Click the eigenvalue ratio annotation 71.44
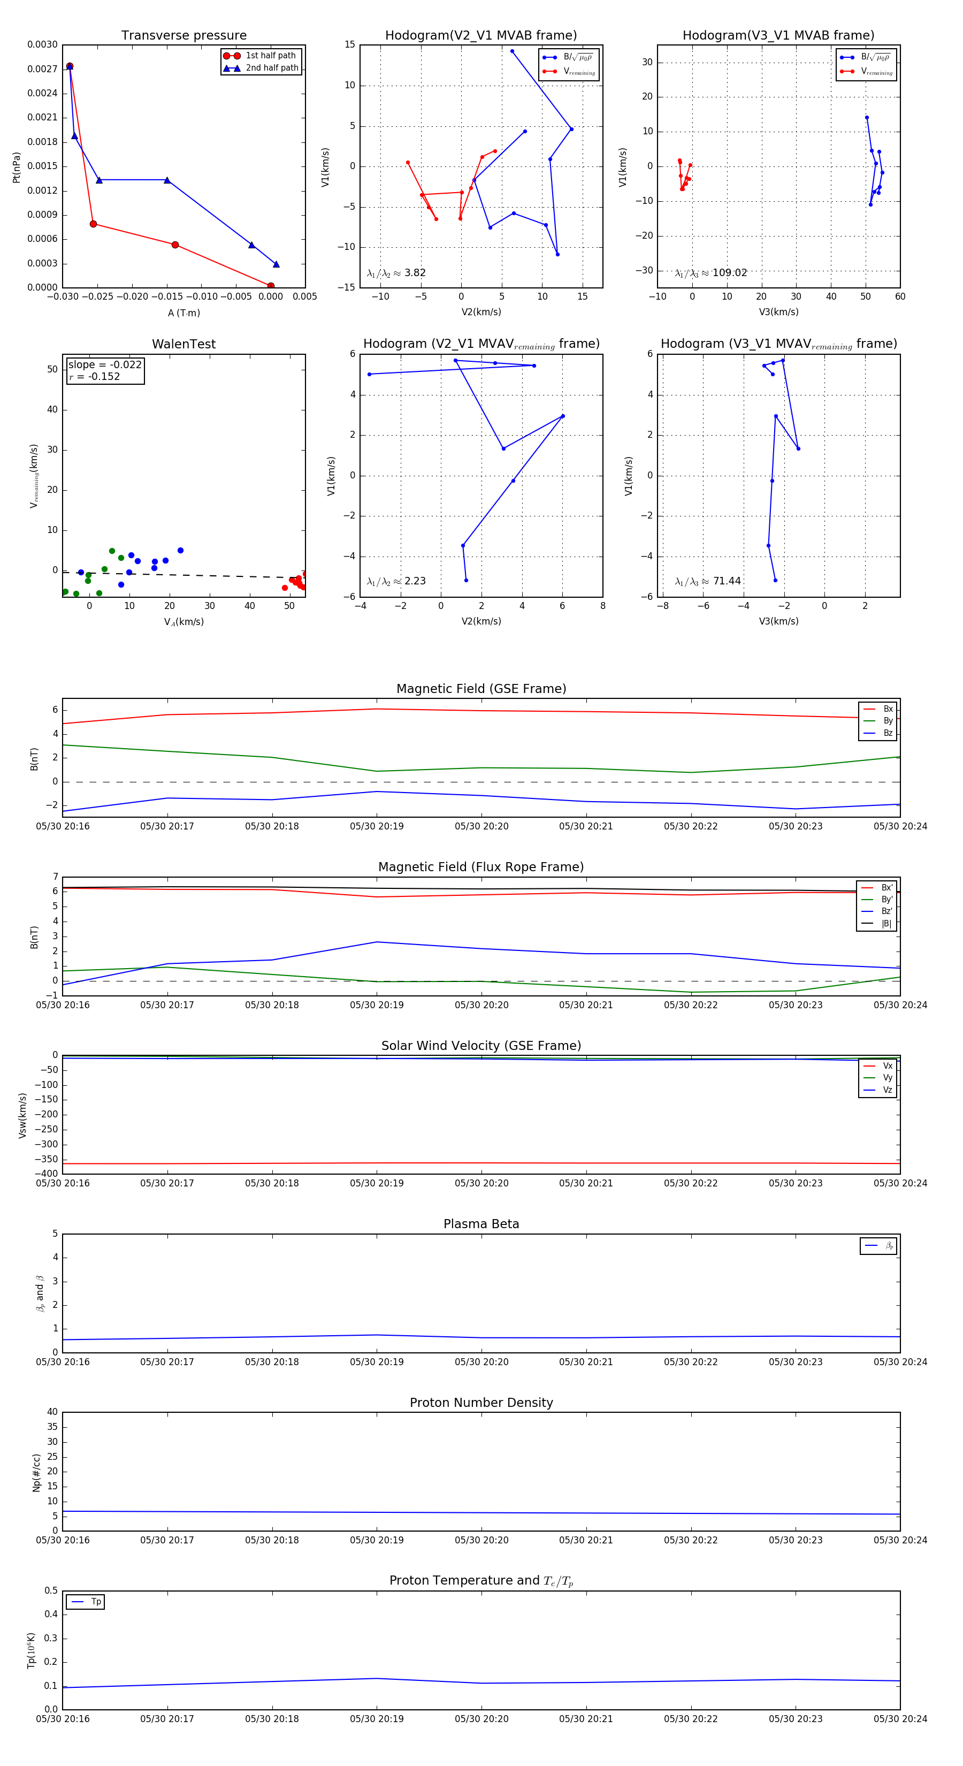The image size is (963, 1766). click(x=708, y=581)
